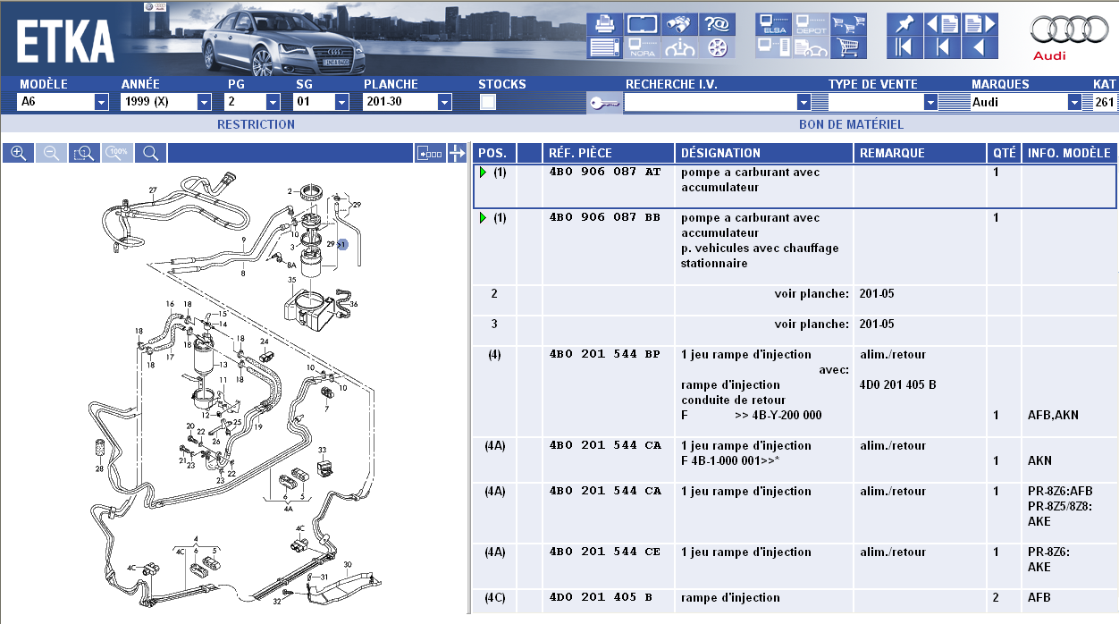The width and height of the screenshot is (1119, 624).
Task: Open the binoculars search tool
Action: pos(681,24)
